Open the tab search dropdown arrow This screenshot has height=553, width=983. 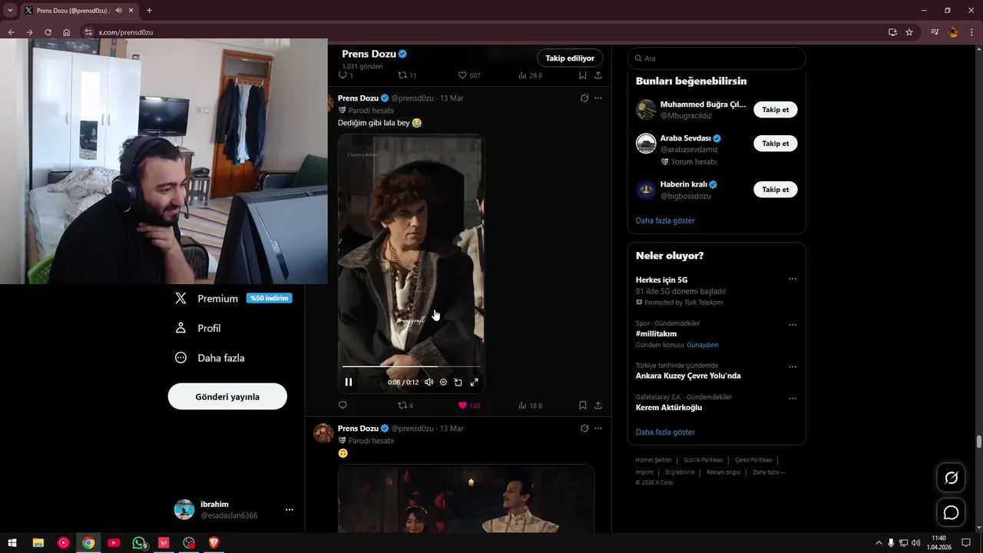pyautogui.click(x=10, y=11)
